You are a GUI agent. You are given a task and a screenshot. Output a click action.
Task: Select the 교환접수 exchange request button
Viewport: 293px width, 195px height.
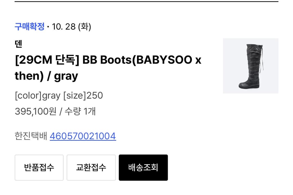[91, 167]
